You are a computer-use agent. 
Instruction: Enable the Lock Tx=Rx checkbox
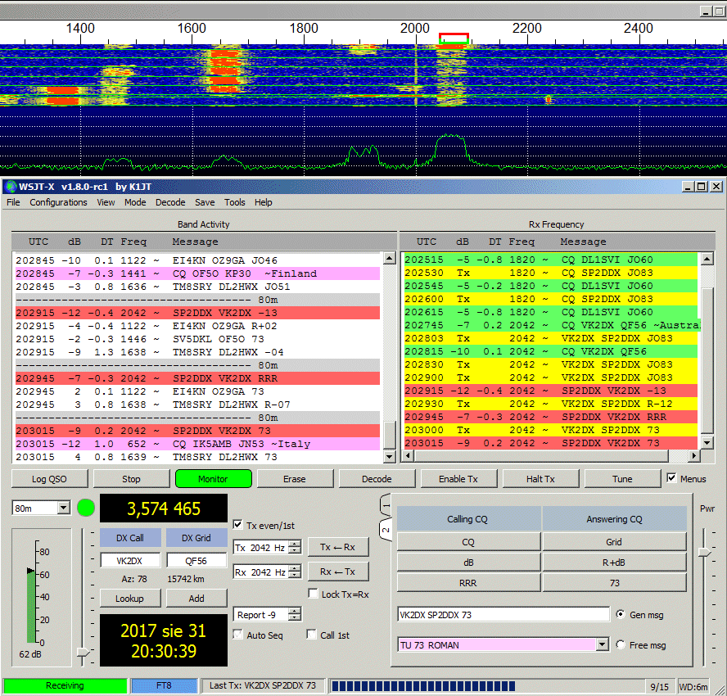coord(314,594)
